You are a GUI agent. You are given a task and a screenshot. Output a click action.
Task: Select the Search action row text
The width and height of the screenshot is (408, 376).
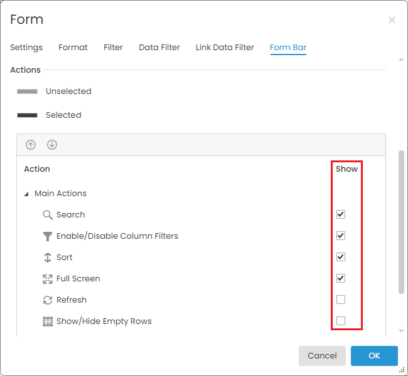pyautogui.click(x=71, y=215)
